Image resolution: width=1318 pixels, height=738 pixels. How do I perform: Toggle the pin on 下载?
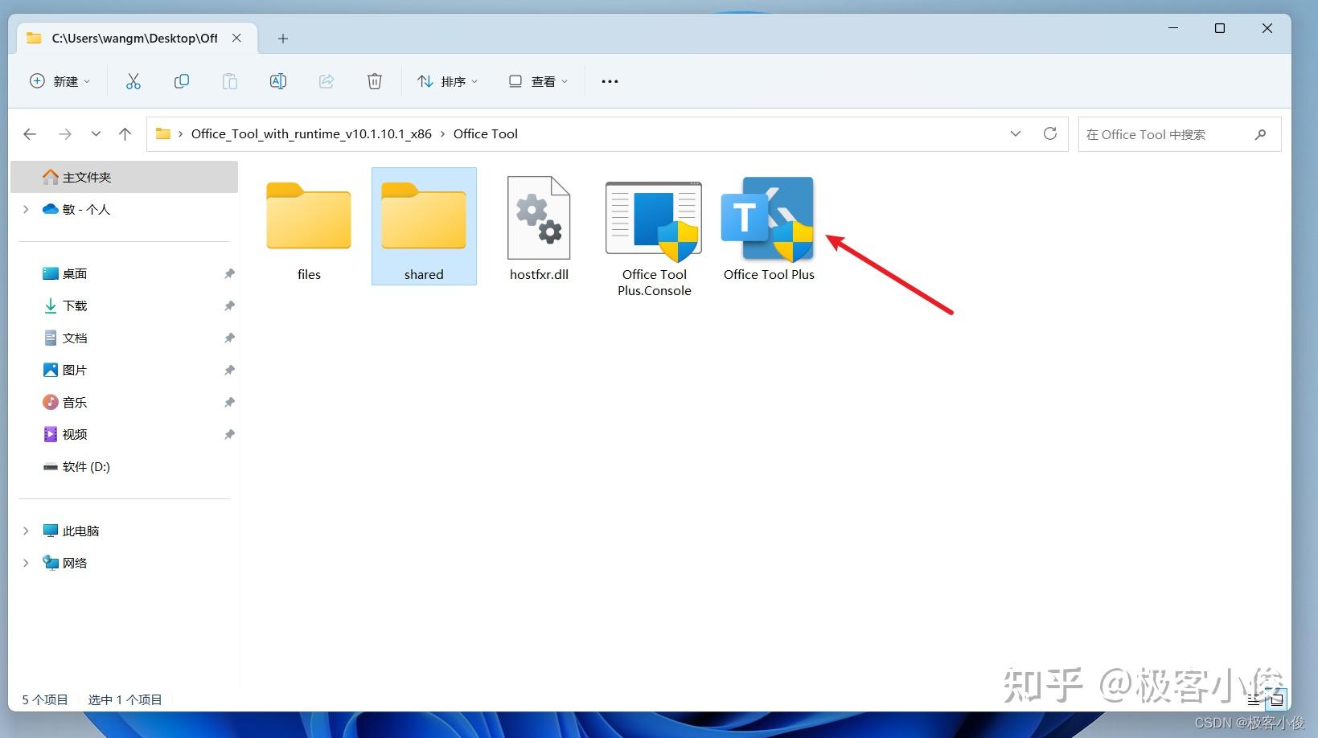tap(228, 305)
